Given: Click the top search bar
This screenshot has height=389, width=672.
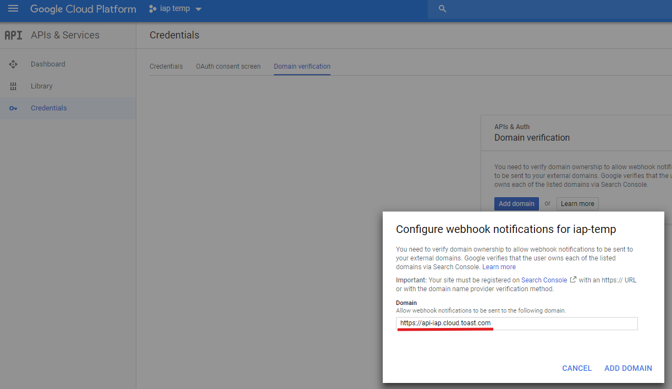Looking at the screenshot, I should 550,9.
